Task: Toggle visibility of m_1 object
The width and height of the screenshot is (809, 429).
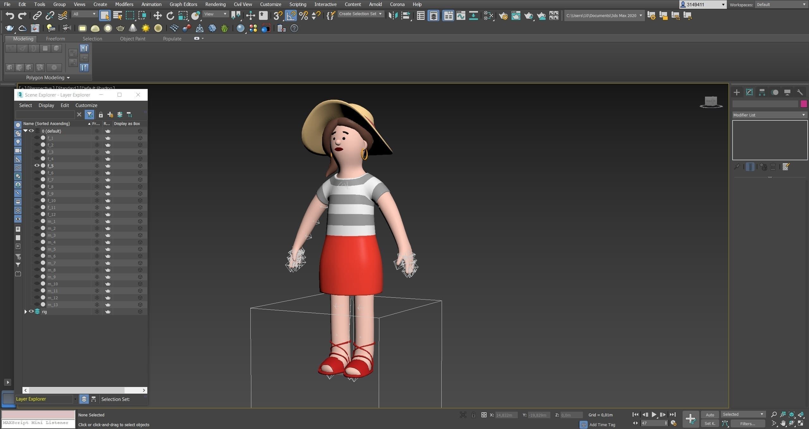Action: [37, 221]
